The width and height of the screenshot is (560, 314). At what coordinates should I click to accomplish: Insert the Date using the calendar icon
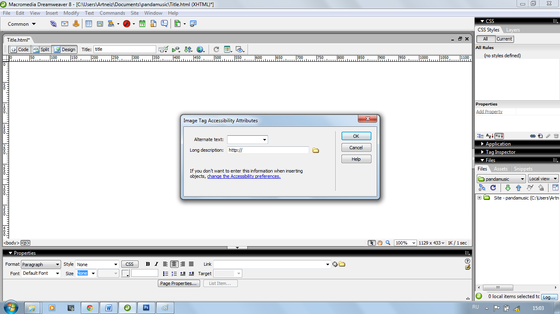[142, 24]
